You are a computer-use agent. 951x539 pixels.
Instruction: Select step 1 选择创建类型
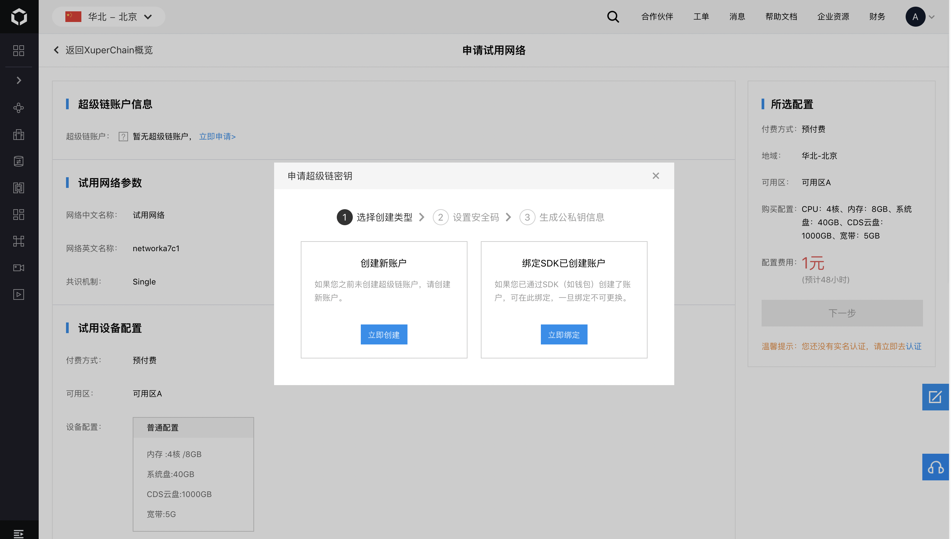374,217
